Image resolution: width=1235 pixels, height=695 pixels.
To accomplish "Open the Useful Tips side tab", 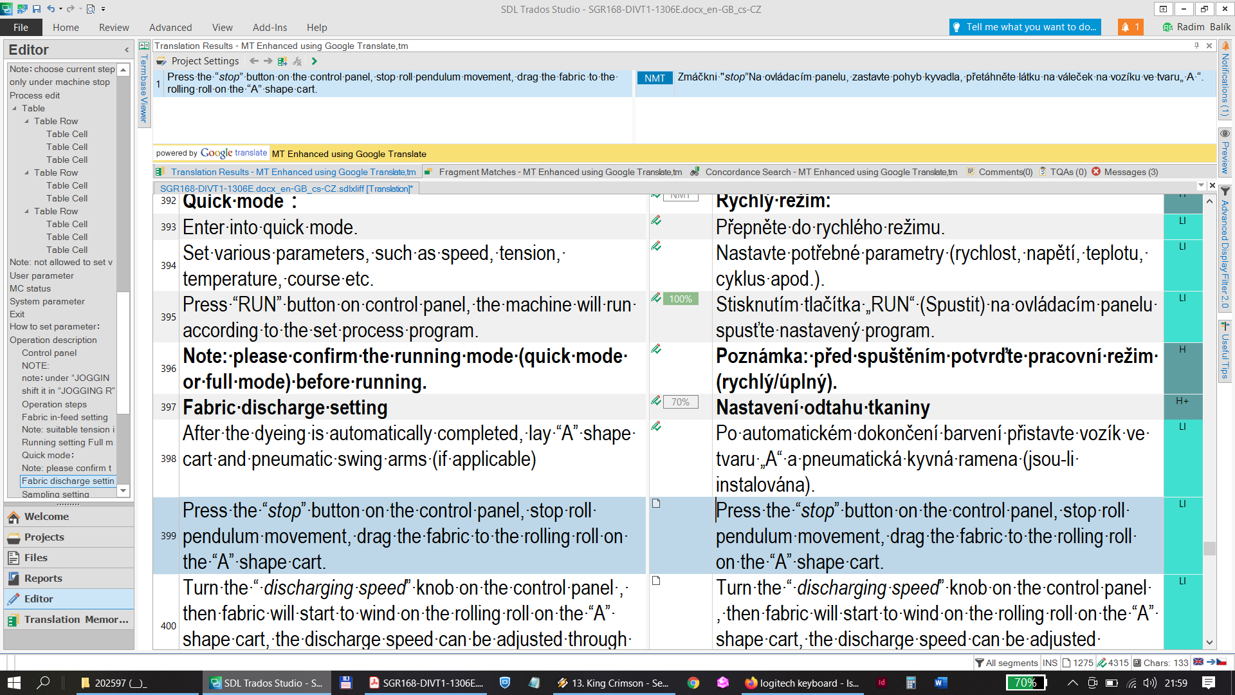I will coord(1225,351).
